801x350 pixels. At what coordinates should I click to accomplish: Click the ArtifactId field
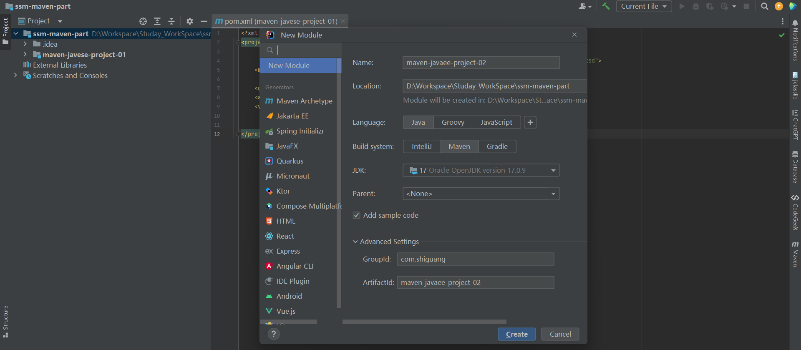(476, 282)
